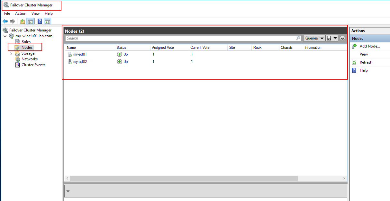Click the Up status of my-sql02

pyautogui.click(x=122, y=62)
